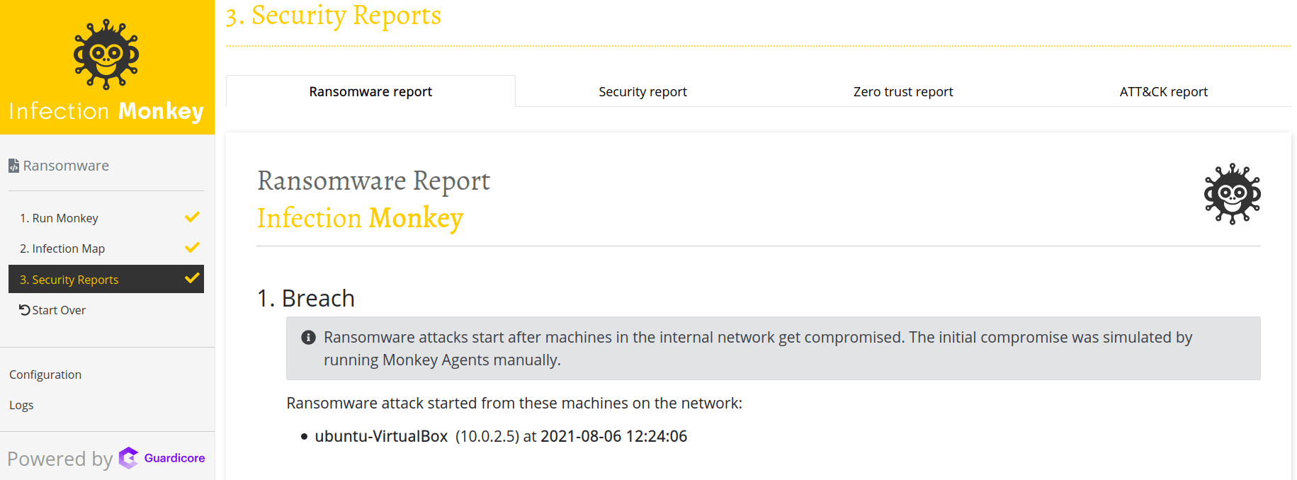Switch to the ATT&CK report tab

click(1163, 91)
